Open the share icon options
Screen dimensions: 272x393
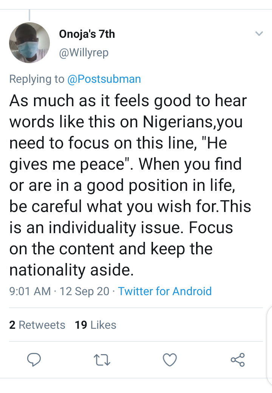click(x=238, y=360)
